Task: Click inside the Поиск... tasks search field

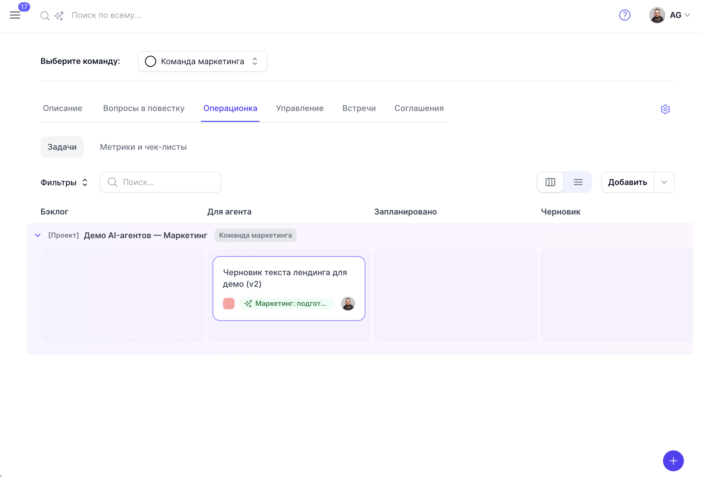Action: pos(160,182)
